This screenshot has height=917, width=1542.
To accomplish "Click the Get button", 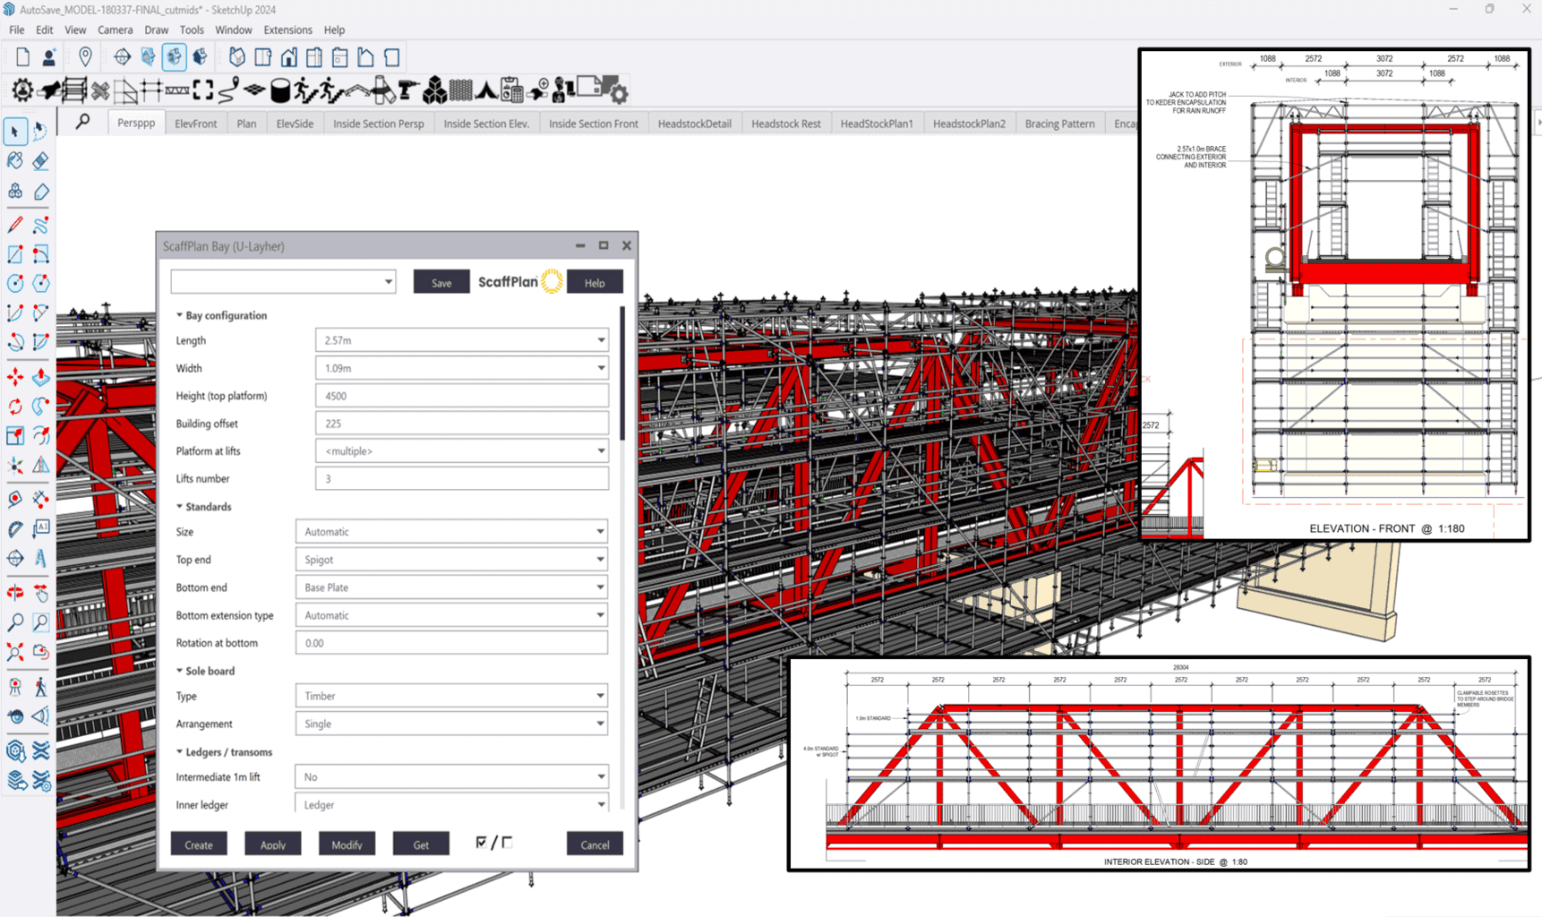I will (x=421, y=844).
